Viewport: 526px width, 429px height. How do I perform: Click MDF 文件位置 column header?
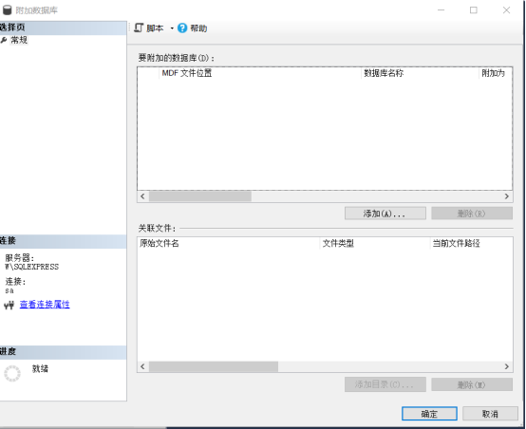tap(260, 73)
